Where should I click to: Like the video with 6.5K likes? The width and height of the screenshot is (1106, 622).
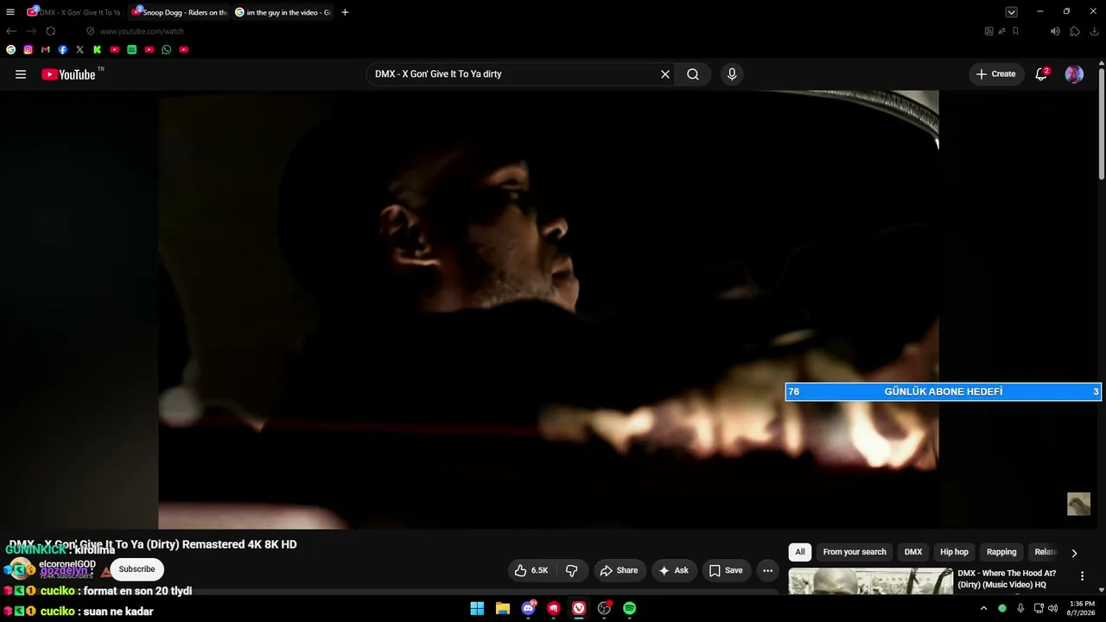(531, 570)
